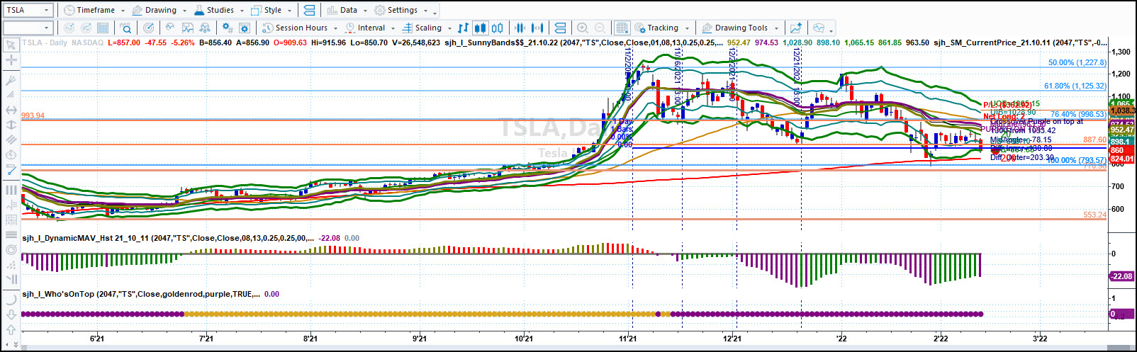Select the horizontal double-arrow tool in sidebar
Screen dimensions: 1137x352
tap(11, 110)
